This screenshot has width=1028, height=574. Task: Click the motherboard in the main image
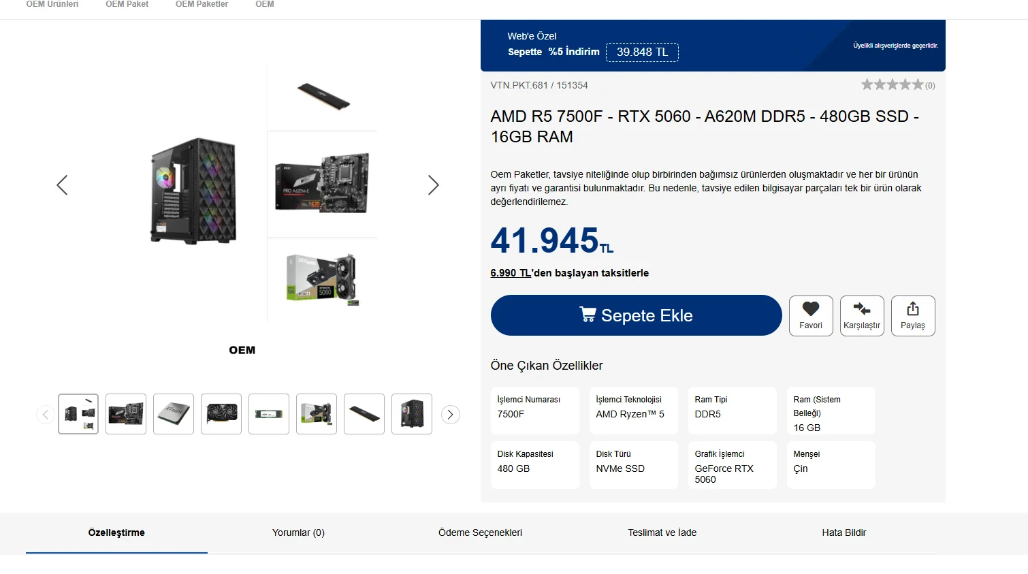coord(322,182)
